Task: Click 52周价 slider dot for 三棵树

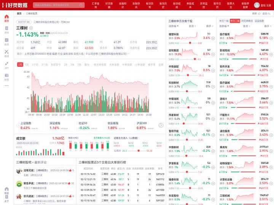Action: click(x=139, y=151)
